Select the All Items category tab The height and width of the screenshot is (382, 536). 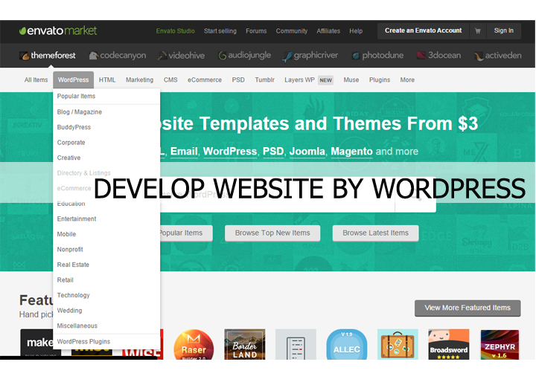(36, 80)
